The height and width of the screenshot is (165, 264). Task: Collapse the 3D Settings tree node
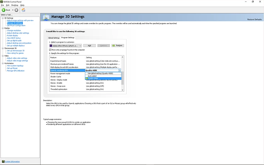coord(3,18)
